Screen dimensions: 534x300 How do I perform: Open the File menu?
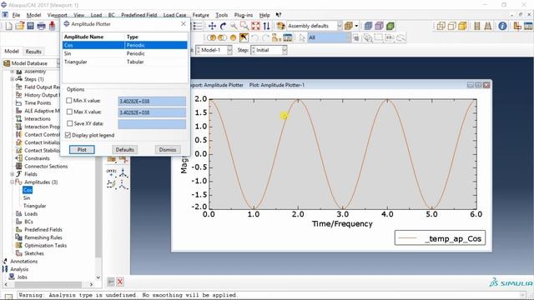coord(16,15)
